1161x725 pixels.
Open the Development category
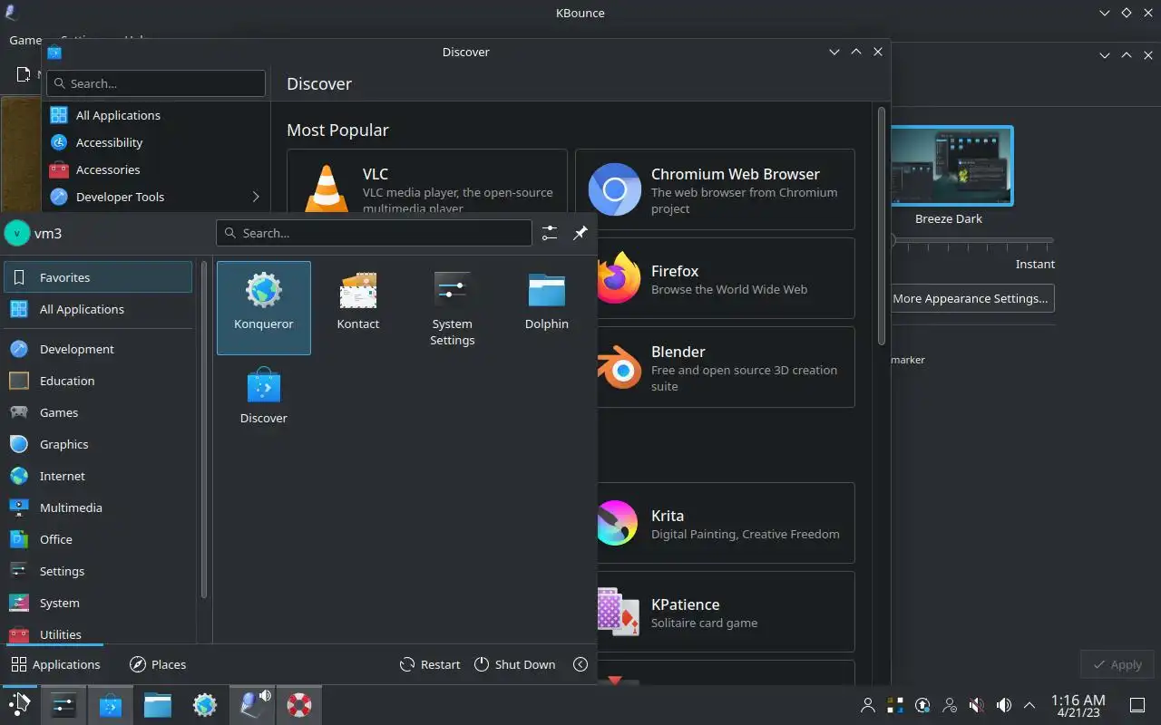coord(98,349)
